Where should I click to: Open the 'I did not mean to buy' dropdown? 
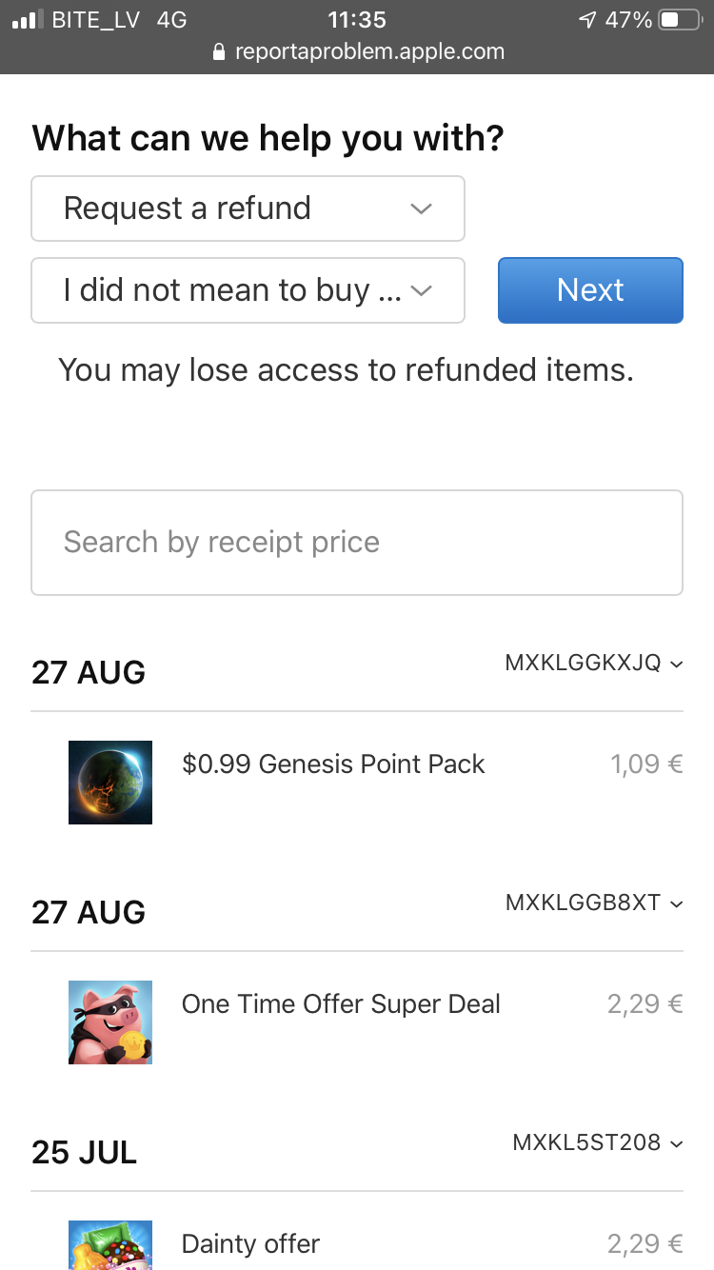[248, 290]
